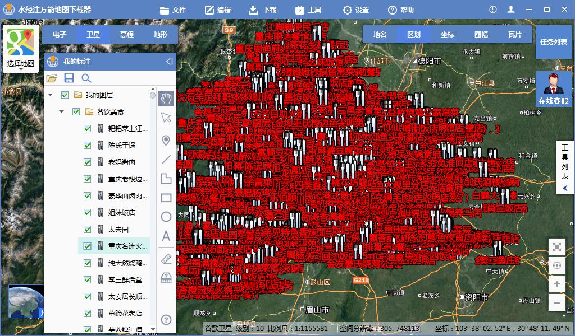575x336 pixels.
Task: Click the full extent view button
Action: (556, 247)
